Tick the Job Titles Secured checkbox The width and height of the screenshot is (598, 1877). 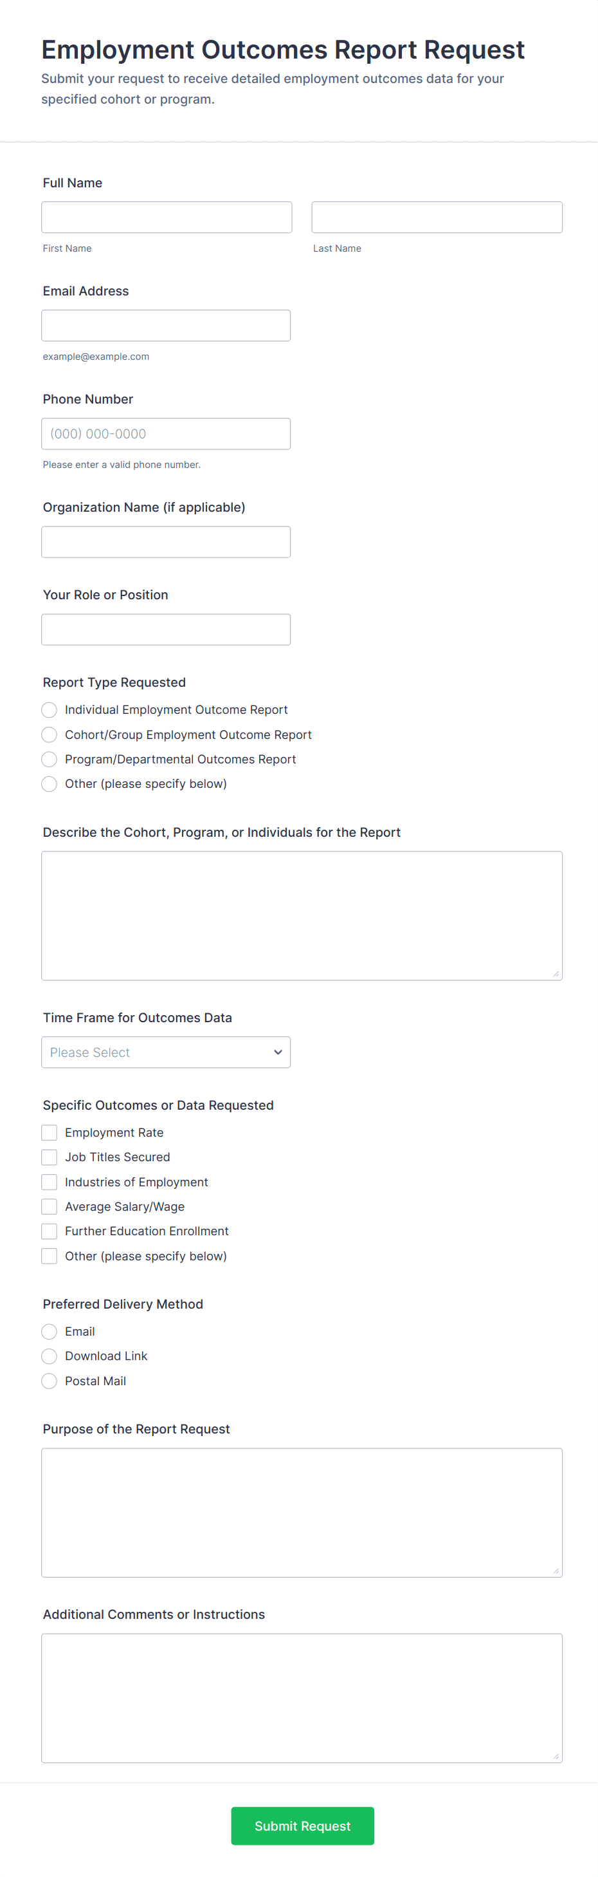(50, 1157)
